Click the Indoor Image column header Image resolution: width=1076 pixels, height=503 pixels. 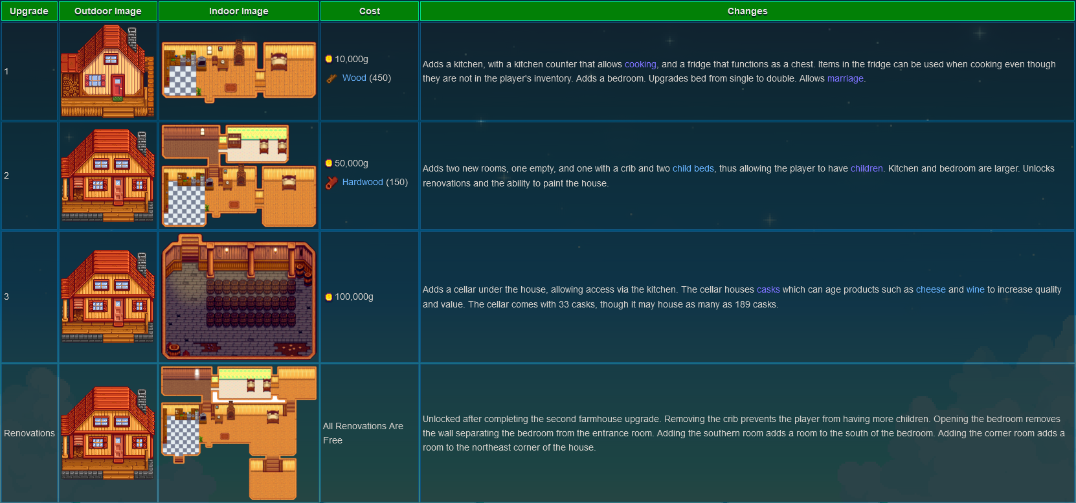coord(239,11)
